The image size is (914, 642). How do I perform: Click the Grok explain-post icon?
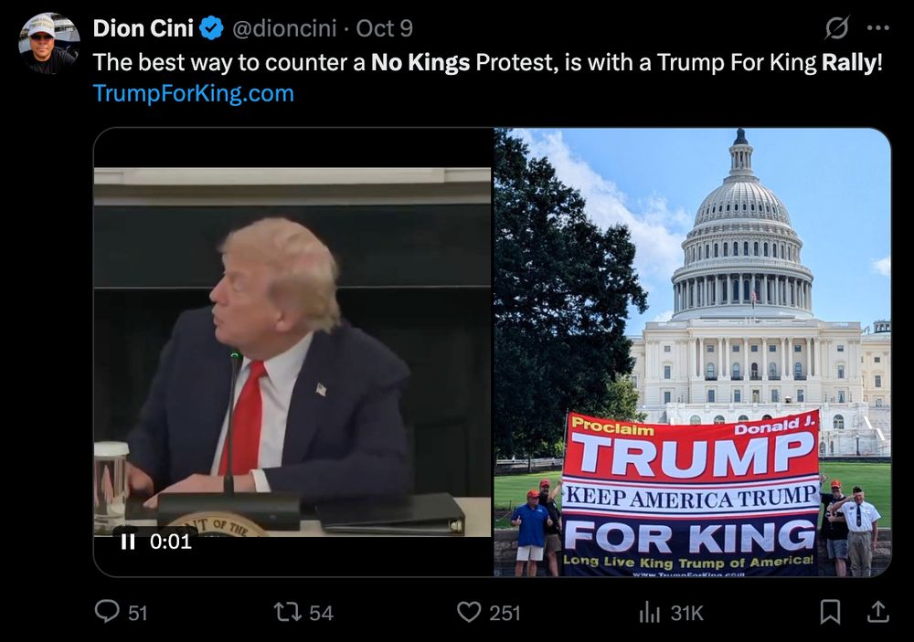pyautogui.click(x=837, y=27)
